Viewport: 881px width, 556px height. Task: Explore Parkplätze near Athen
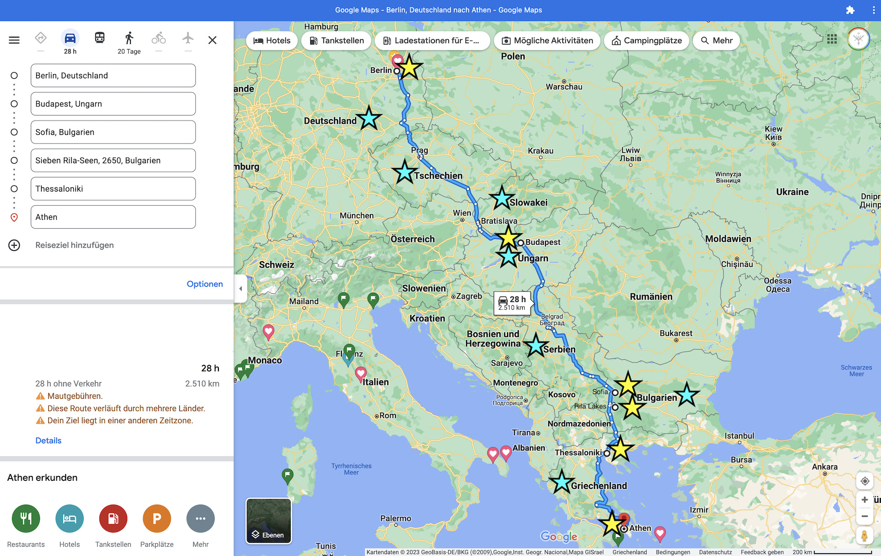[x=157, y=518]
